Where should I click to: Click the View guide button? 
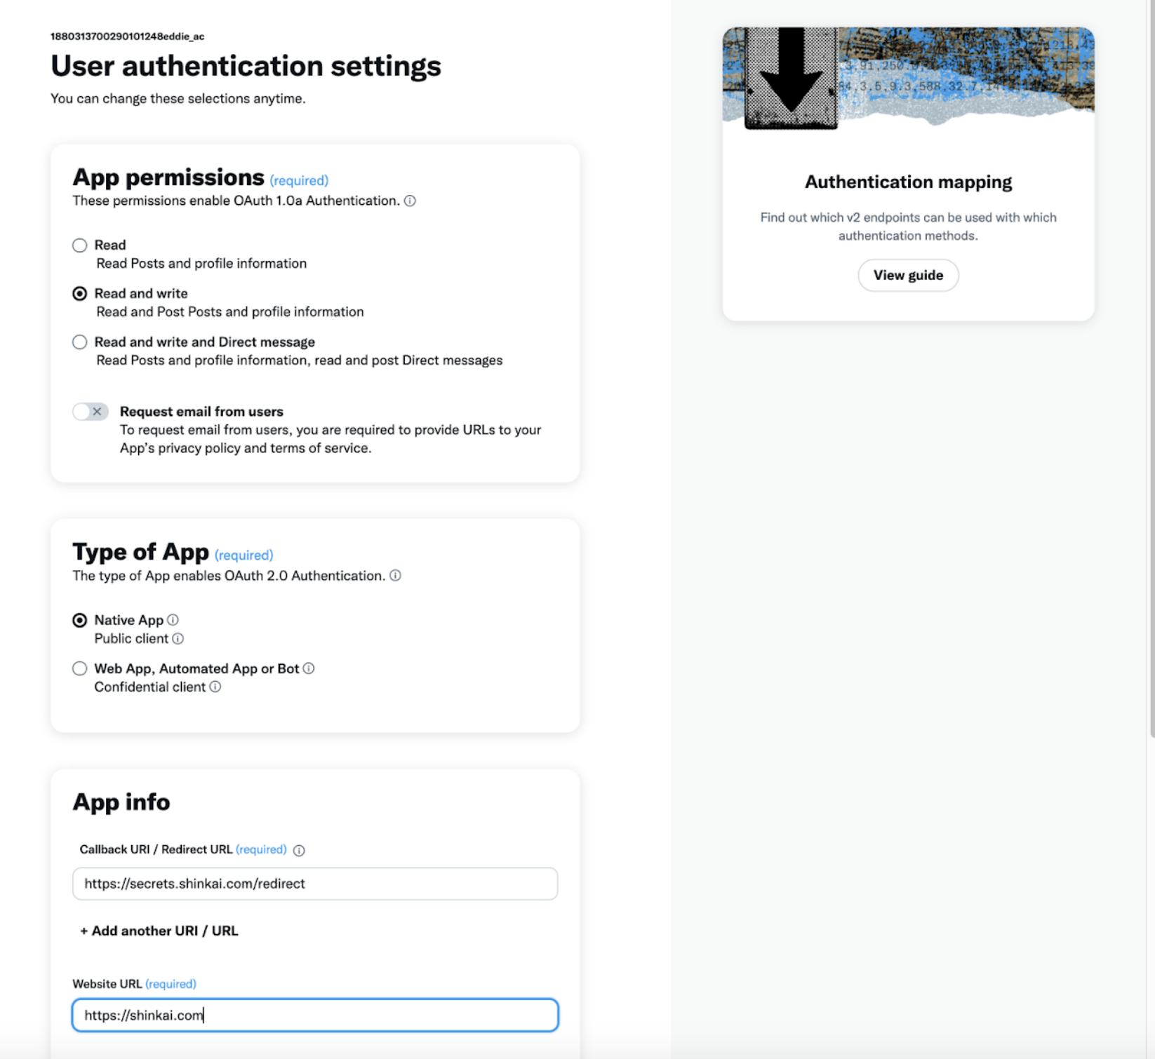point(907,275)
